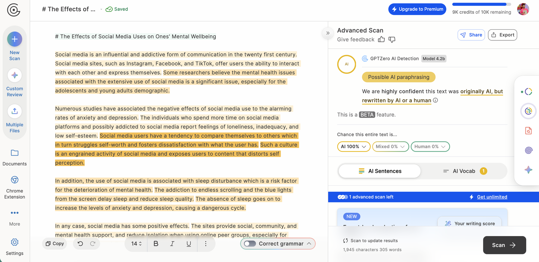Click the user profile avatar
Viewport: 539px width, 262px height.
pos(523,9)
